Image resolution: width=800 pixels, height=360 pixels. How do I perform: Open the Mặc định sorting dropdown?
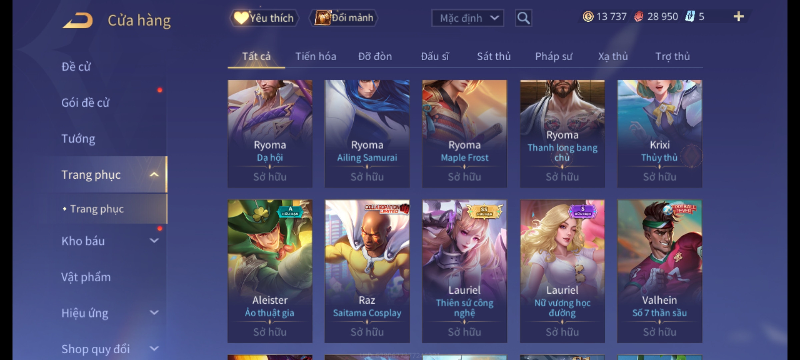click(x=467, y=18)
